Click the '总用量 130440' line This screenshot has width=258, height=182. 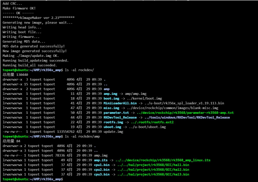tap(15, 75)
